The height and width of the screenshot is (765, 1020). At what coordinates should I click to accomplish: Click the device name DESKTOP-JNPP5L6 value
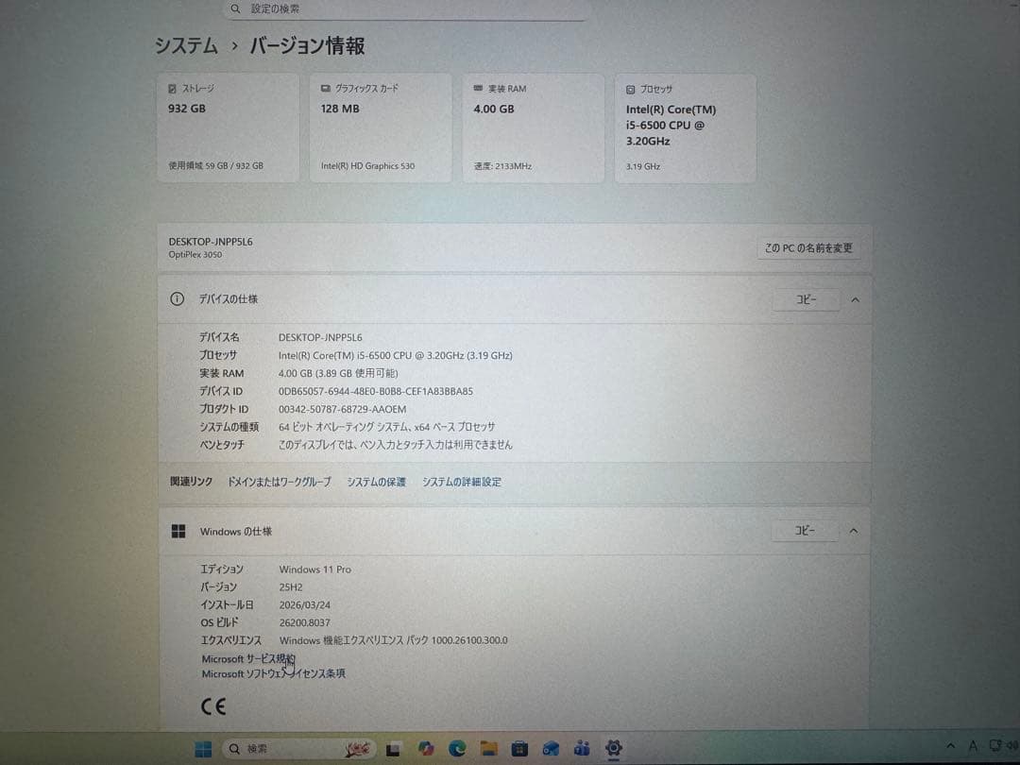320,337
